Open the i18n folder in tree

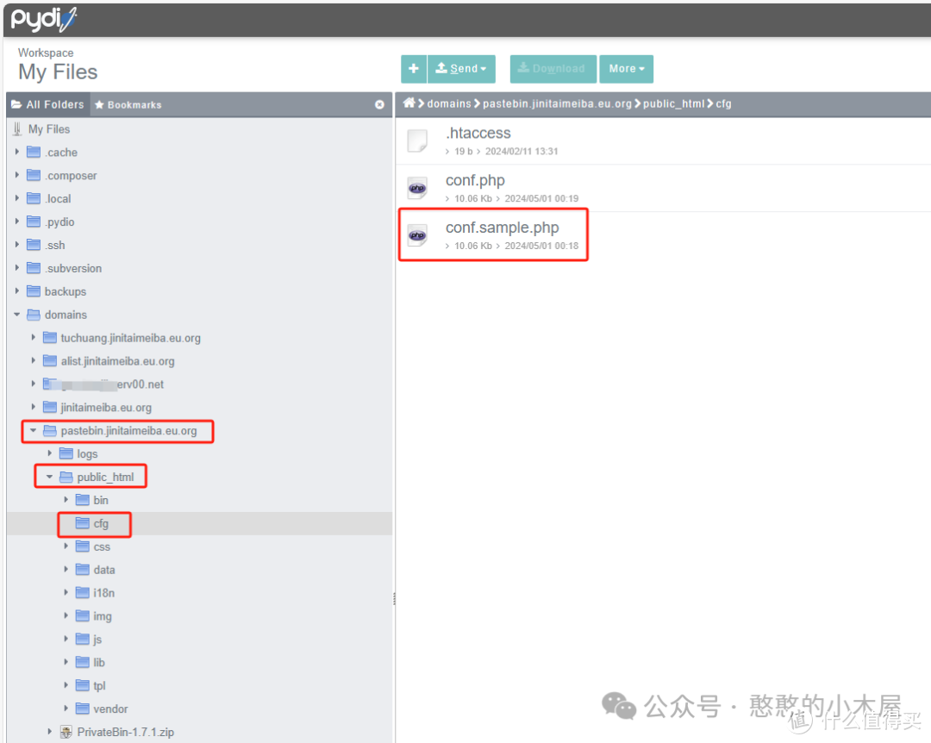pos(104,593)
